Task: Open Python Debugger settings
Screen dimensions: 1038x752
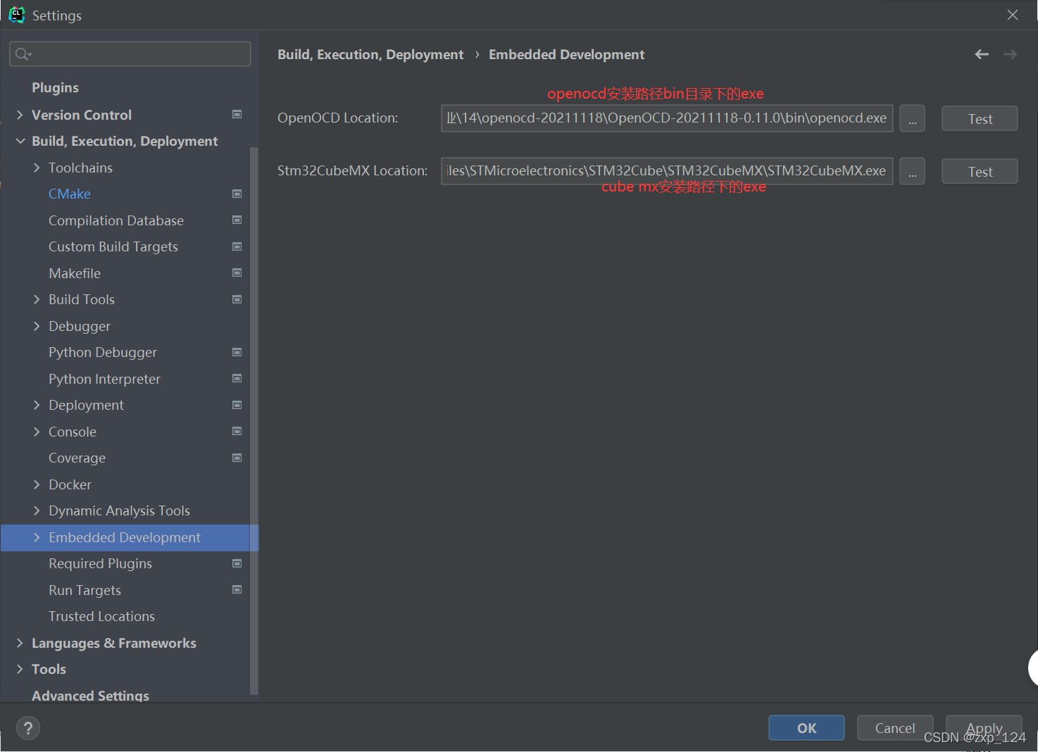Action: pos(103,352)
